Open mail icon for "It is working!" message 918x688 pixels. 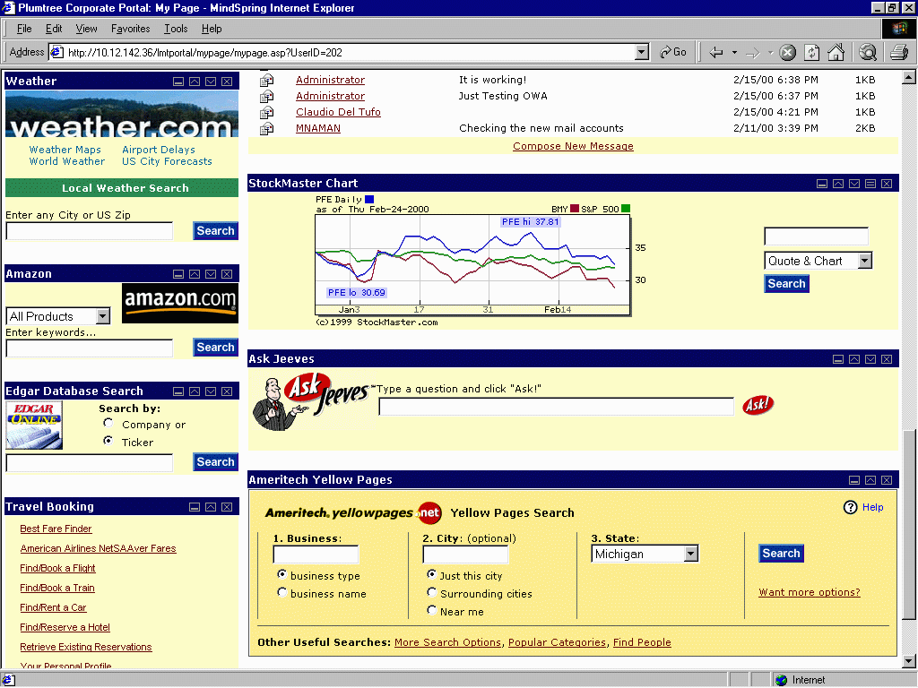267,80
